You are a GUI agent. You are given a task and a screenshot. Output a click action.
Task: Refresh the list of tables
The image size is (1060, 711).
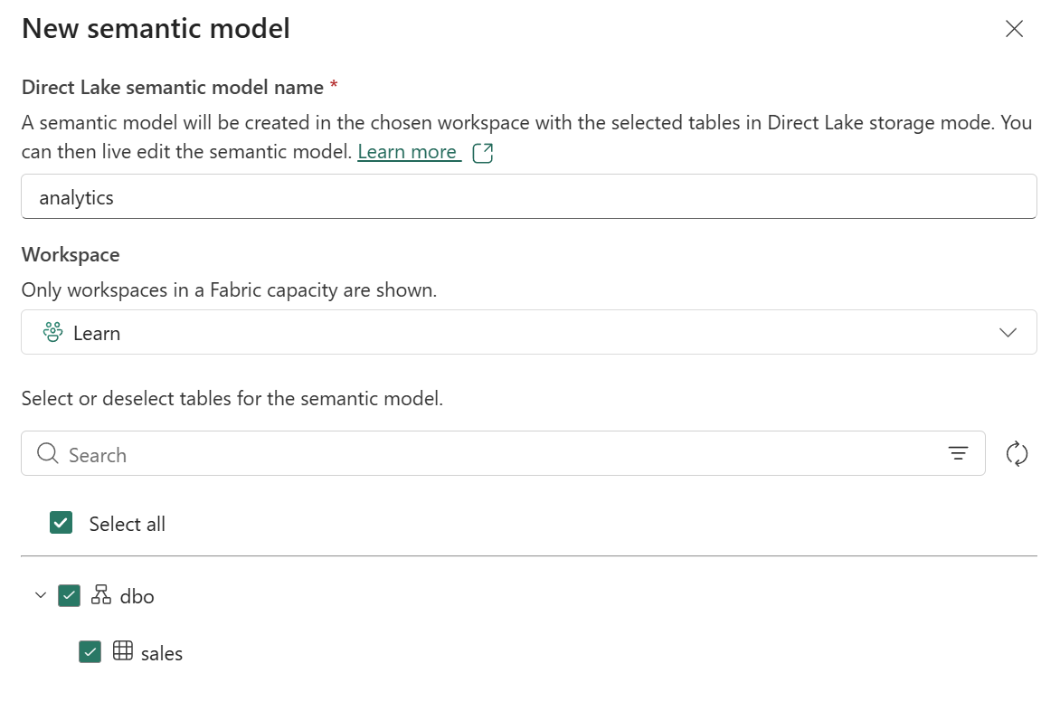coord(1017,453)
